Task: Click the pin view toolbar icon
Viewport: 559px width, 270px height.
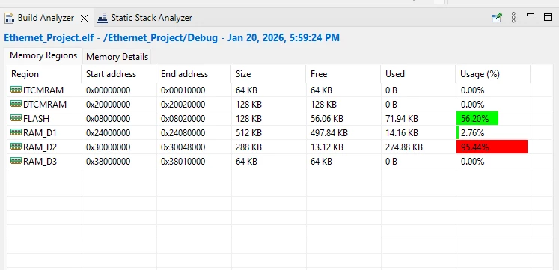Action: click(x=497, y=17)
